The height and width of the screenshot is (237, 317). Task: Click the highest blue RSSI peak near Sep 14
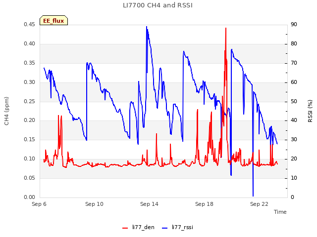(x=147, y=27)
